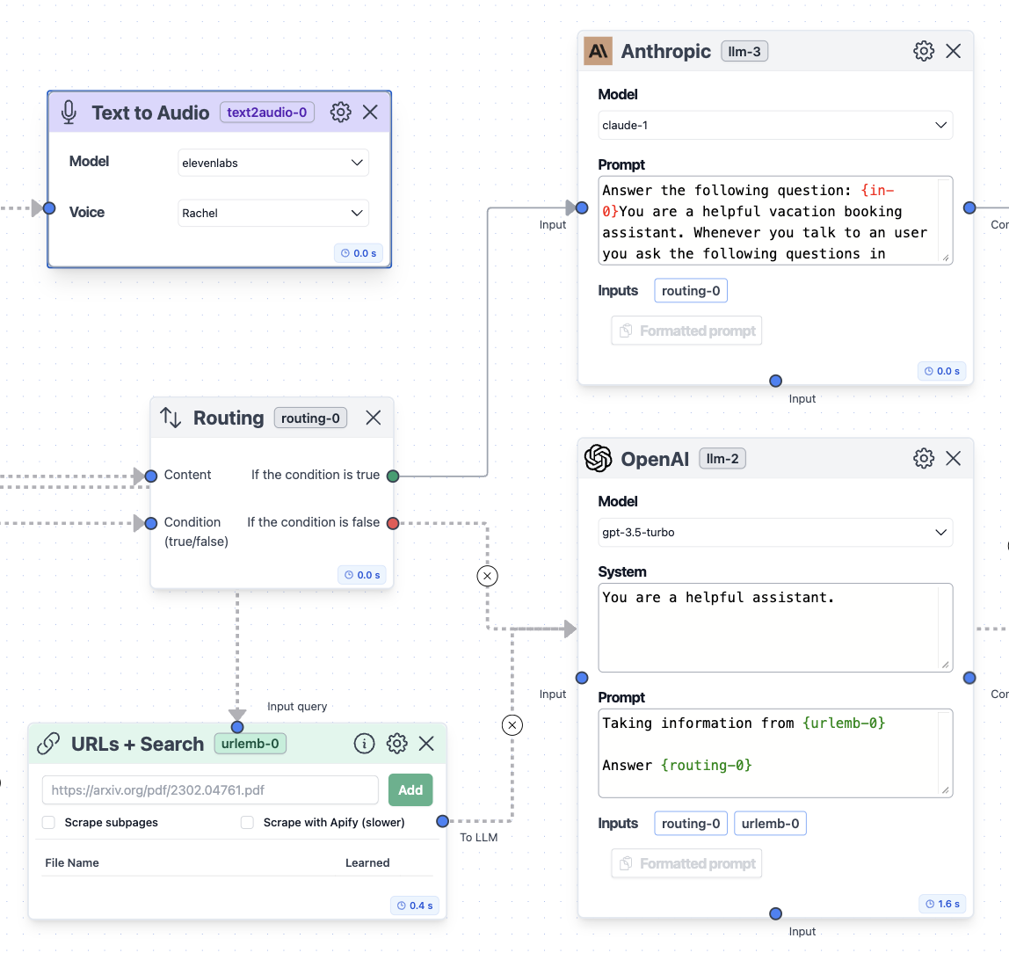Open OpenAI node settings gear

point(924,458)
